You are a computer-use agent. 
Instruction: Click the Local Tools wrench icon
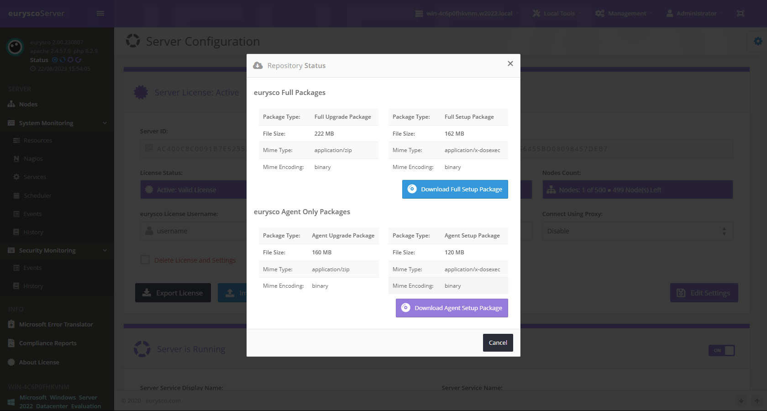coord(536,13)
